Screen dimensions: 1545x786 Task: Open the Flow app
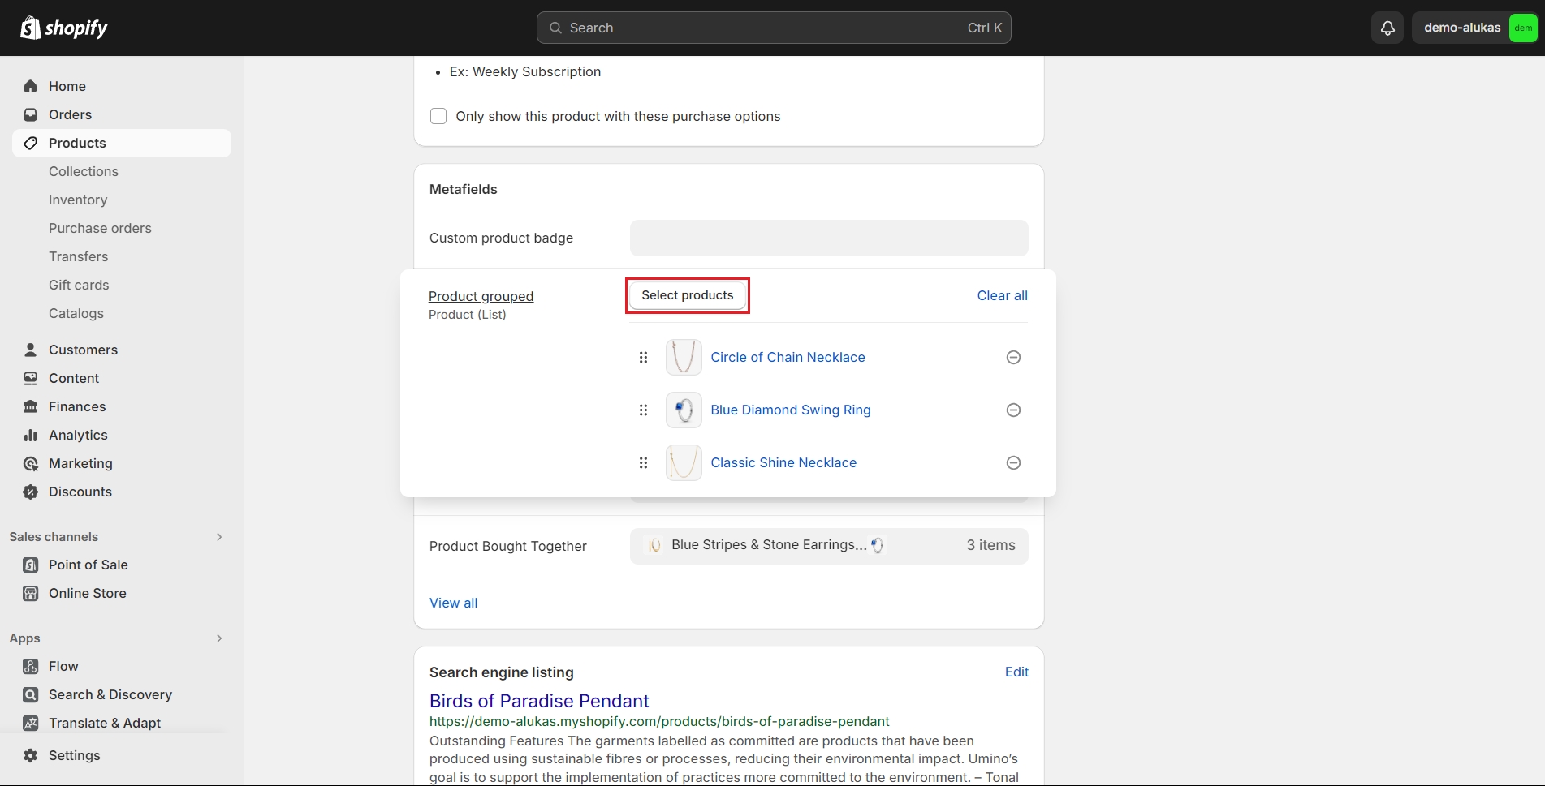tap(63, 666)
